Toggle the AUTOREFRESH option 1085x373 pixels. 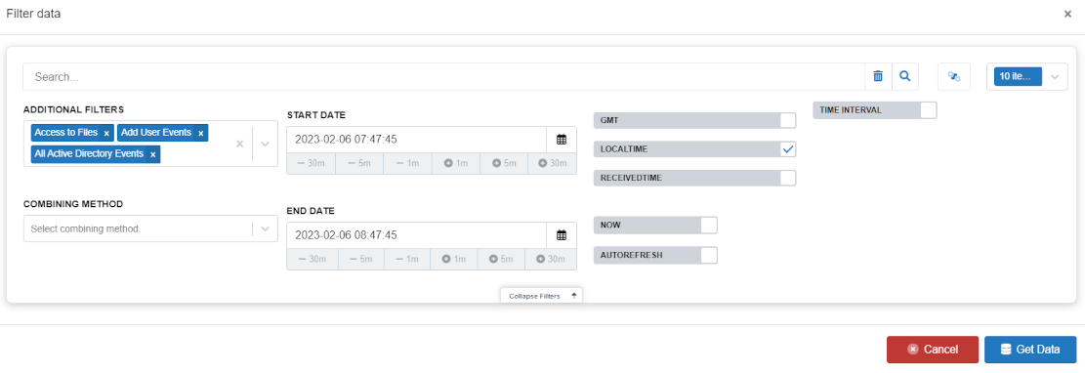[709, 256]
